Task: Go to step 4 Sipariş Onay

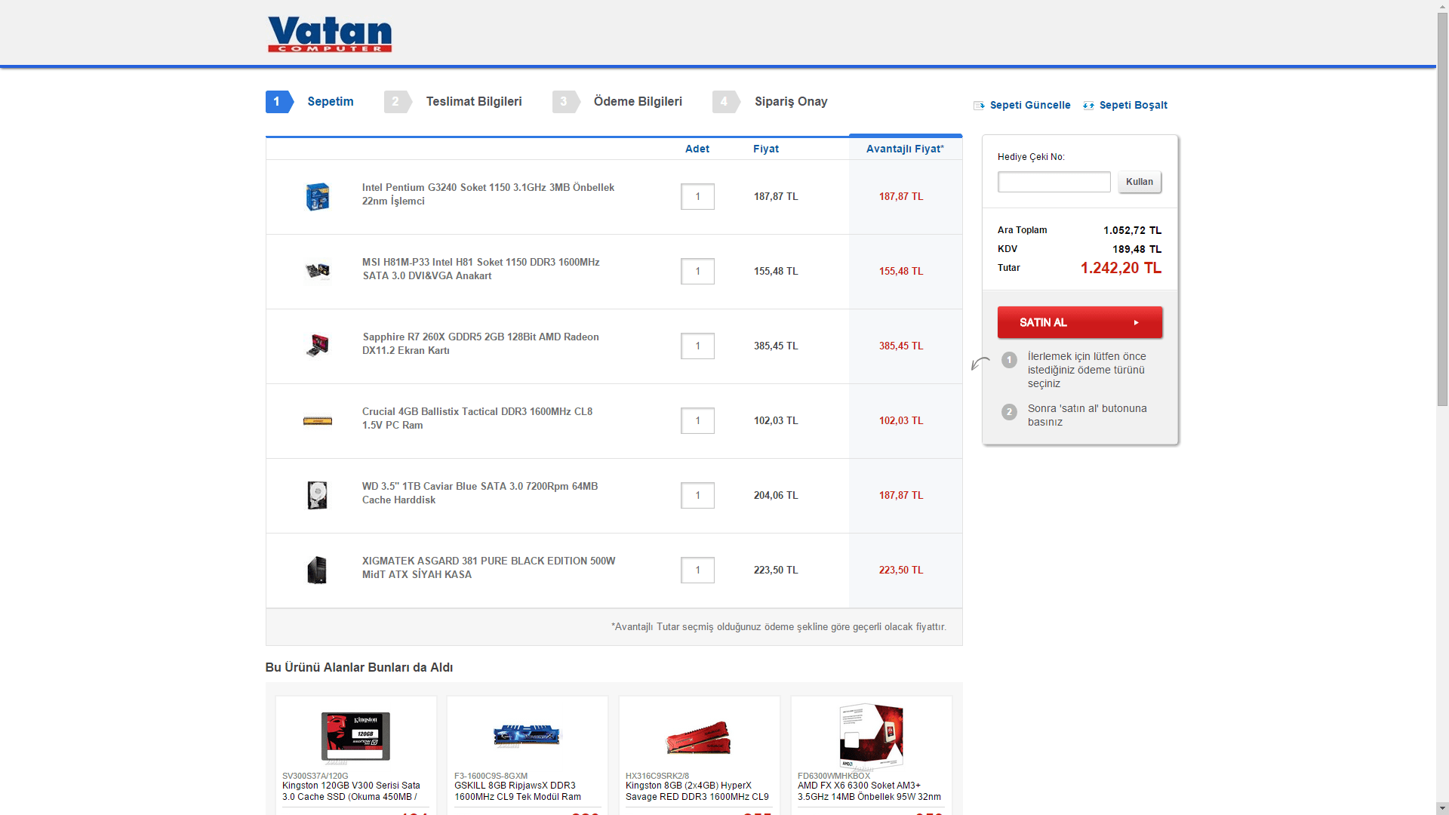Action: point(790,102)
